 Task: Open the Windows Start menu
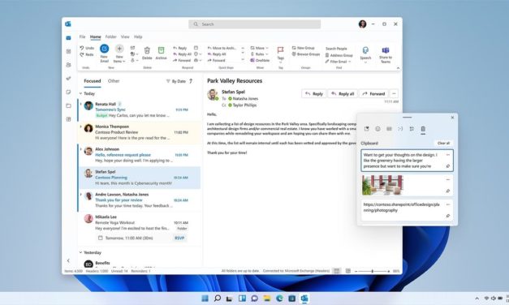coord(205,299)
